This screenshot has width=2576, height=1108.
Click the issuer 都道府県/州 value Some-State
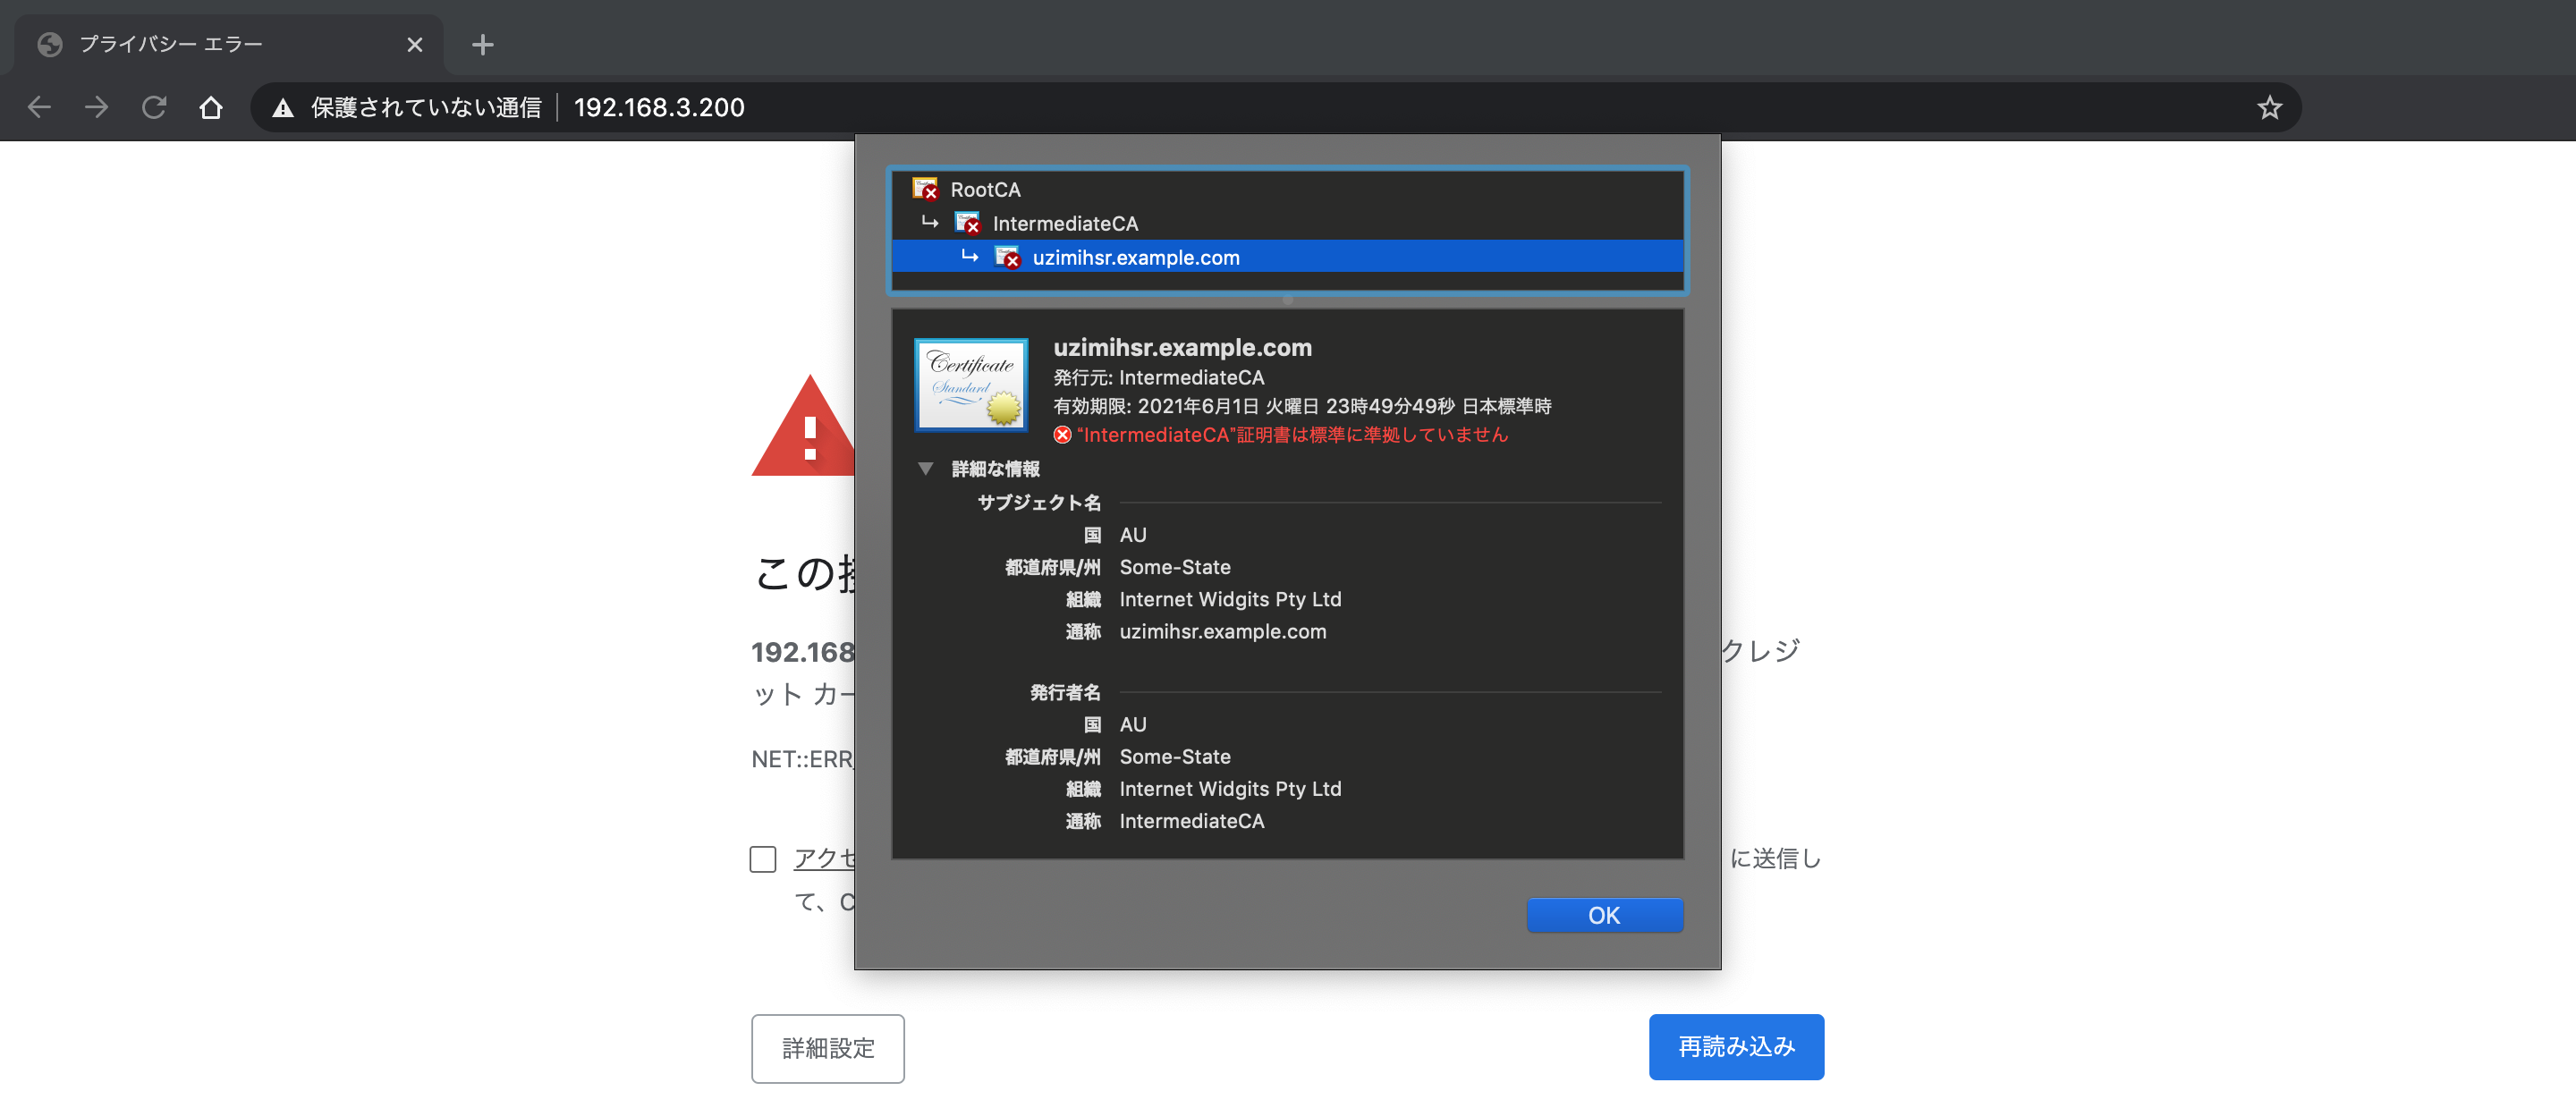click(x=1175, y=757)
